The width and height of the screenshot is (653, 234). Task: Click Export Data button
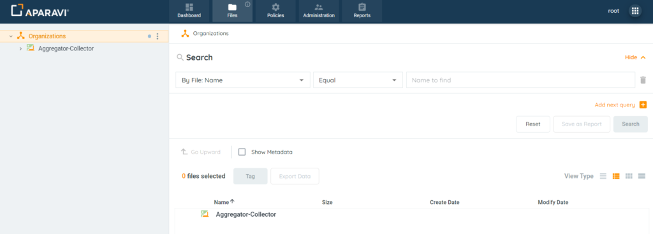[x=295, y=176]
